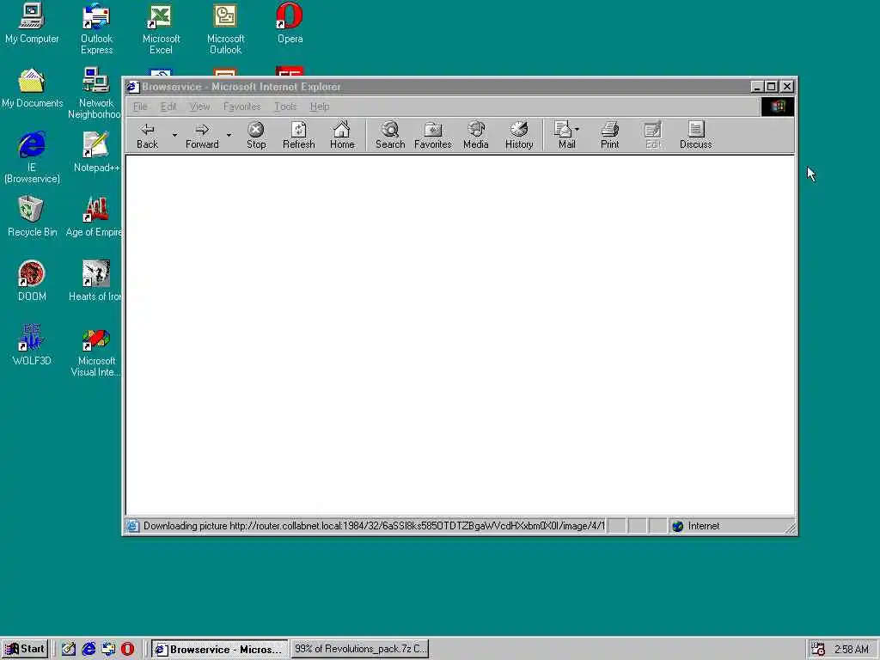
Task: Click the disabled Edit toolbar button
Action: tap(653, 135)
